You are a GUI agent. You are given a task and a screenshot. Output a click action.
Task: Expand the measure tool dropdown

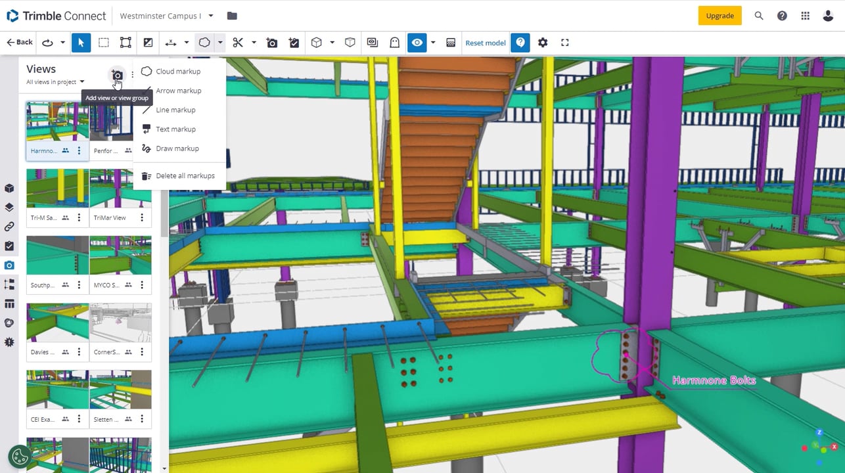point(187,43)
